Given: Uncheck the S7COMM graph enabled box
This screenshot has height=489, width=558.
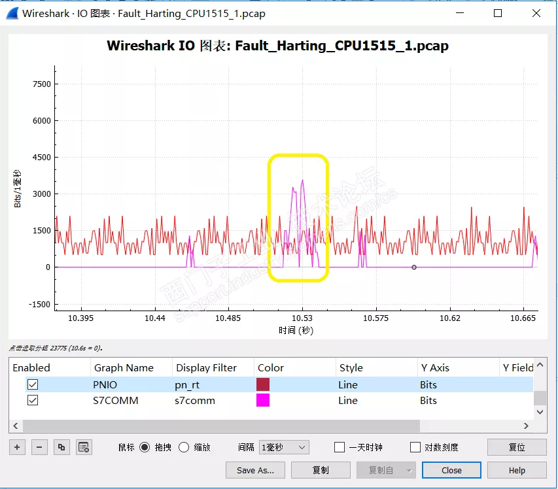Looking at the screenshot, I should point(33,401).
